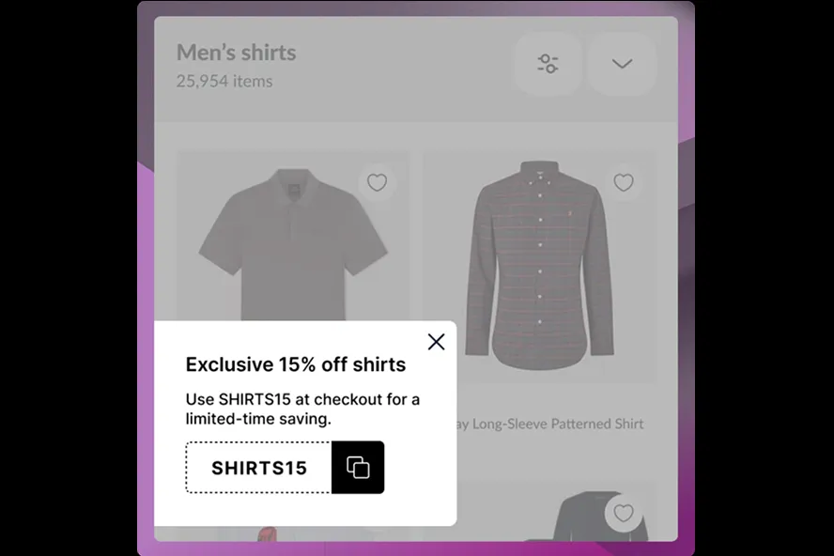Click the limited-time saving description text
Screen dimensions: 834x556
[302, 409]
